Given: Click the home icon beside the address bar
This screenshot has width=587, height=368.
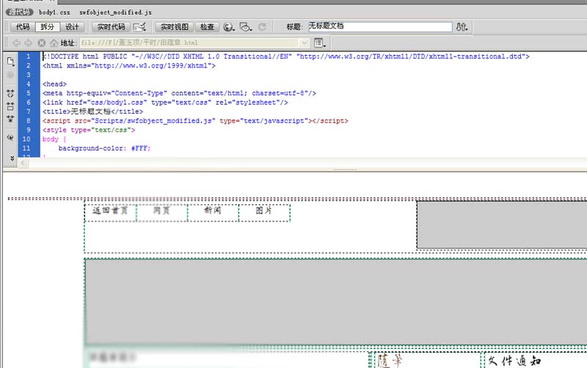Looking at the screenshot, I should tap(54, 43).
